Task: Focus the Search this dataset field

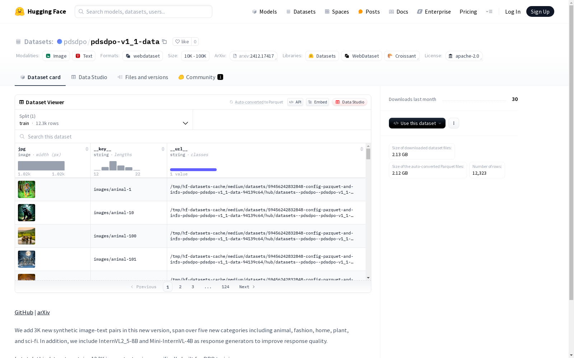Action: pyautogui.click(x=193, y=136)
